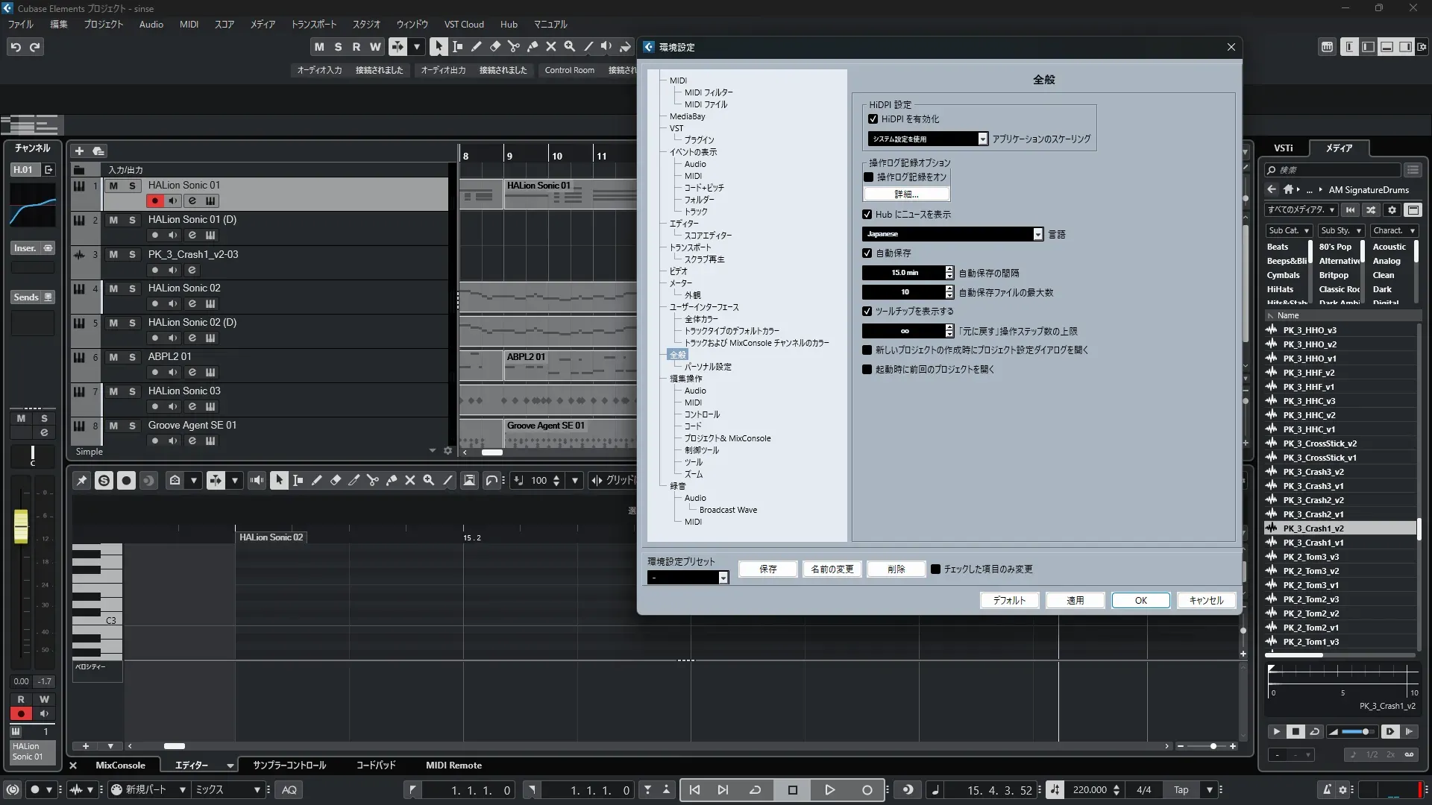Click the Stop button in the transport bar
The height and width of the screenshot is (805, 1432).
pos(792,790)
